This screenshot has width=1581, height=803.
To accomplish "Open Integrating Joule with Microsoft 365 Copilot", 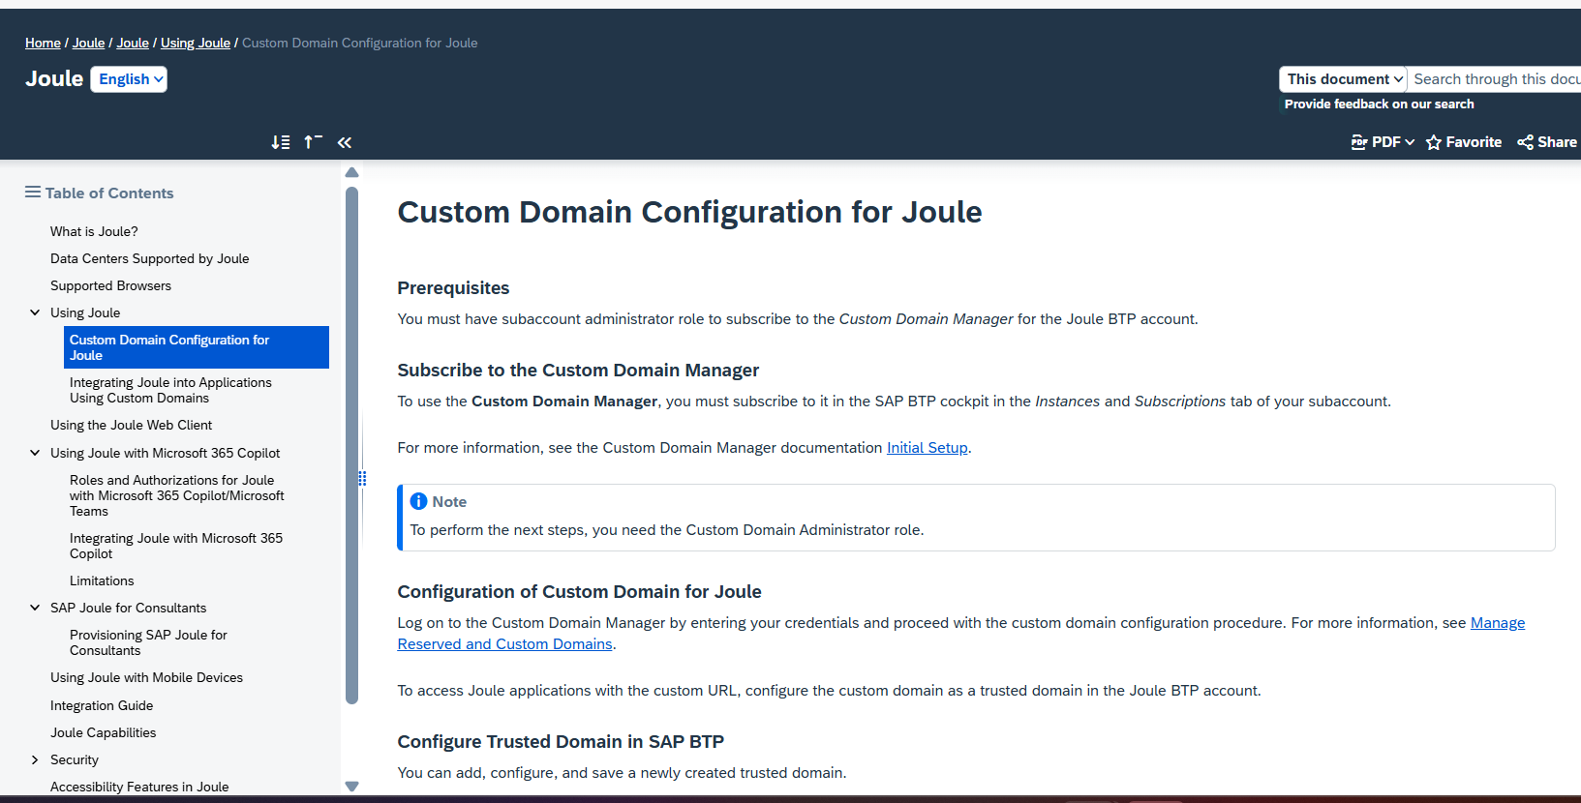I will point(176,546).
